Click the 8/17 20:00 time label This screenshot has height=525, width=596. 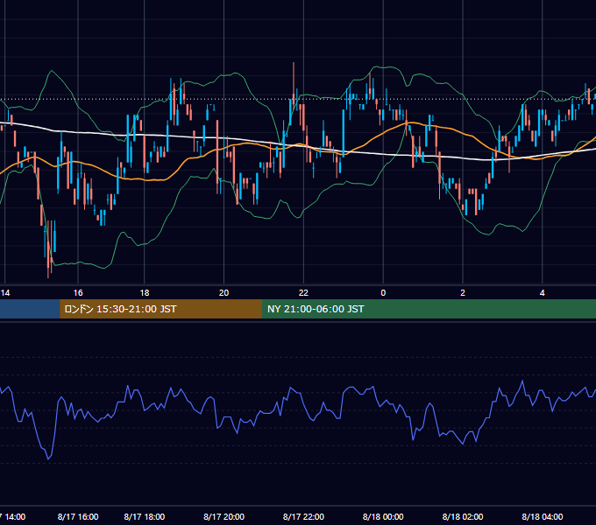coord(223,516)
